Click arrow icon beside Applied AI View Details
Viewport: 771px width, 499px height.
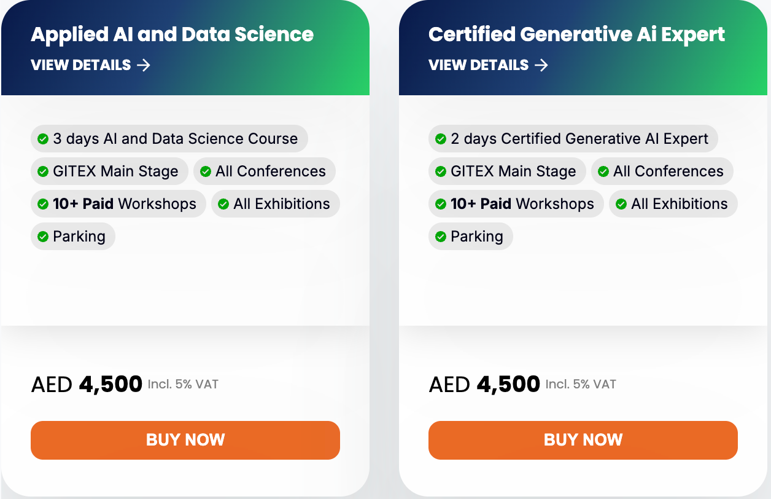tap(144, 65)
